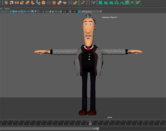The image size is (166, 131).
Task: Toggle the highlighted isolate select button
Action: (32, 12)
